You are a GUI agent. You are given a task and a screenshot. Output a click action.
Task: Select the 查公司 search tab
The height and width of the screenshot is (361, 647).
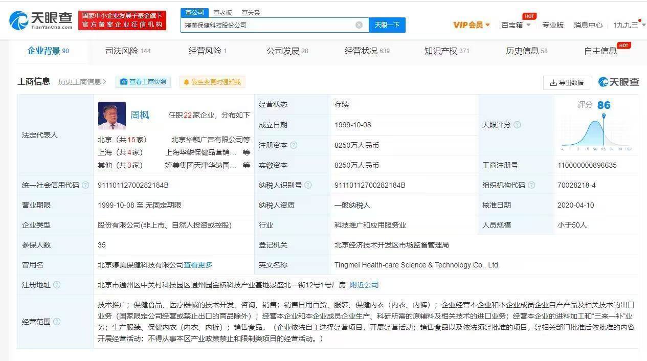(x=194, y=12)
